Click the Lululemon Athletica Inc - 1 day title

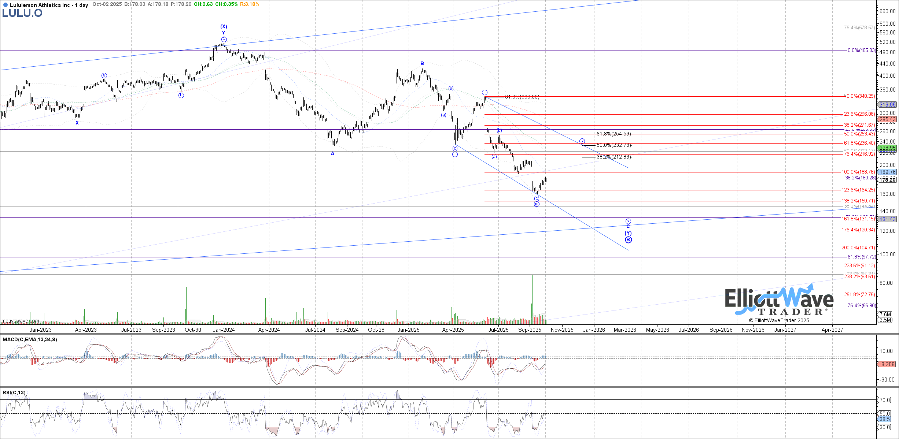(x=48, y=5)
